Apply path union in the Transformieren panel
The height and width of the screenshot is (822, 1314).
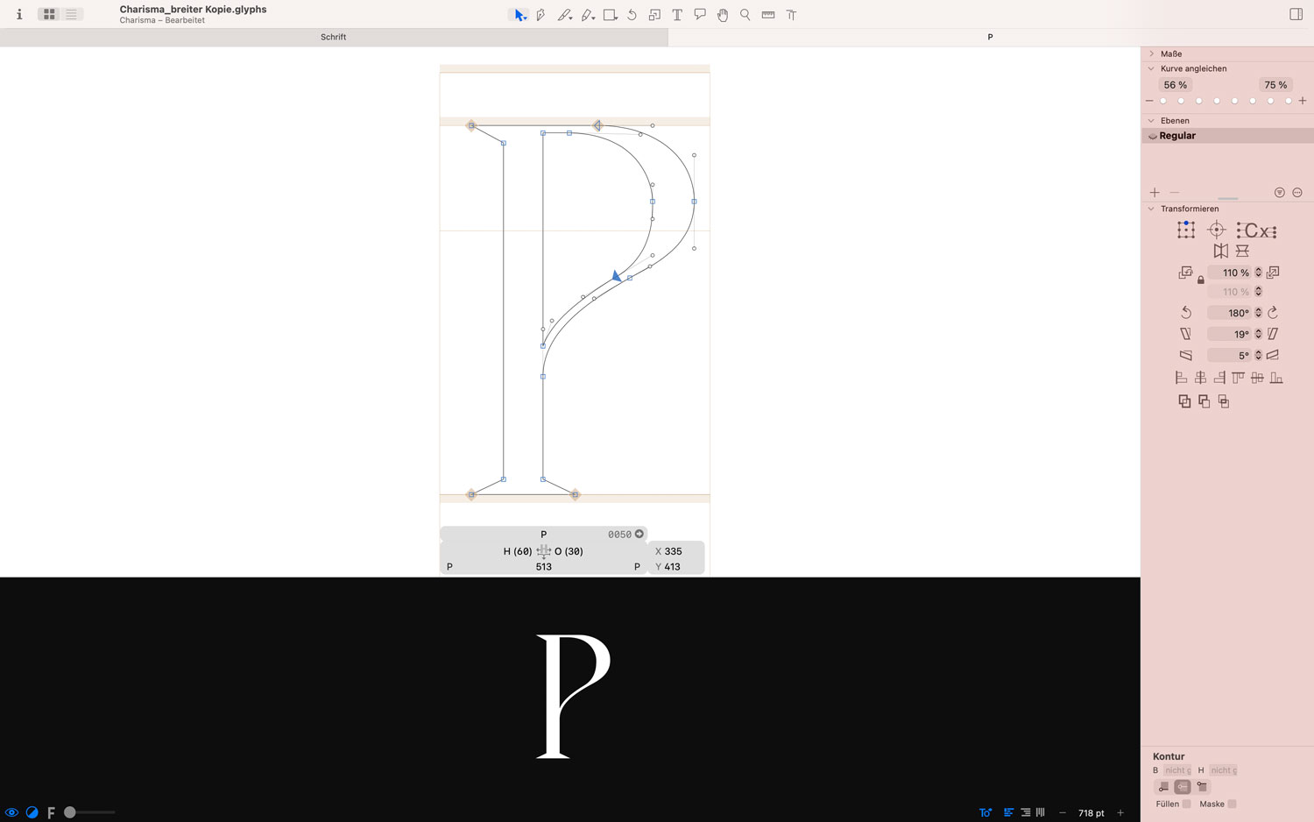point(1184,401)
